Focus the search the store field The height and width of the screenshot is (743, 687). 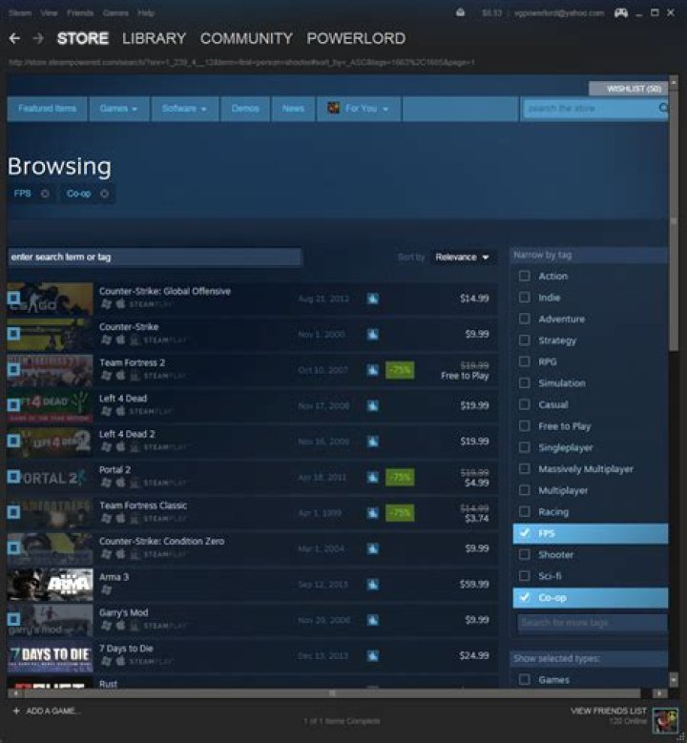click(591, 109)
